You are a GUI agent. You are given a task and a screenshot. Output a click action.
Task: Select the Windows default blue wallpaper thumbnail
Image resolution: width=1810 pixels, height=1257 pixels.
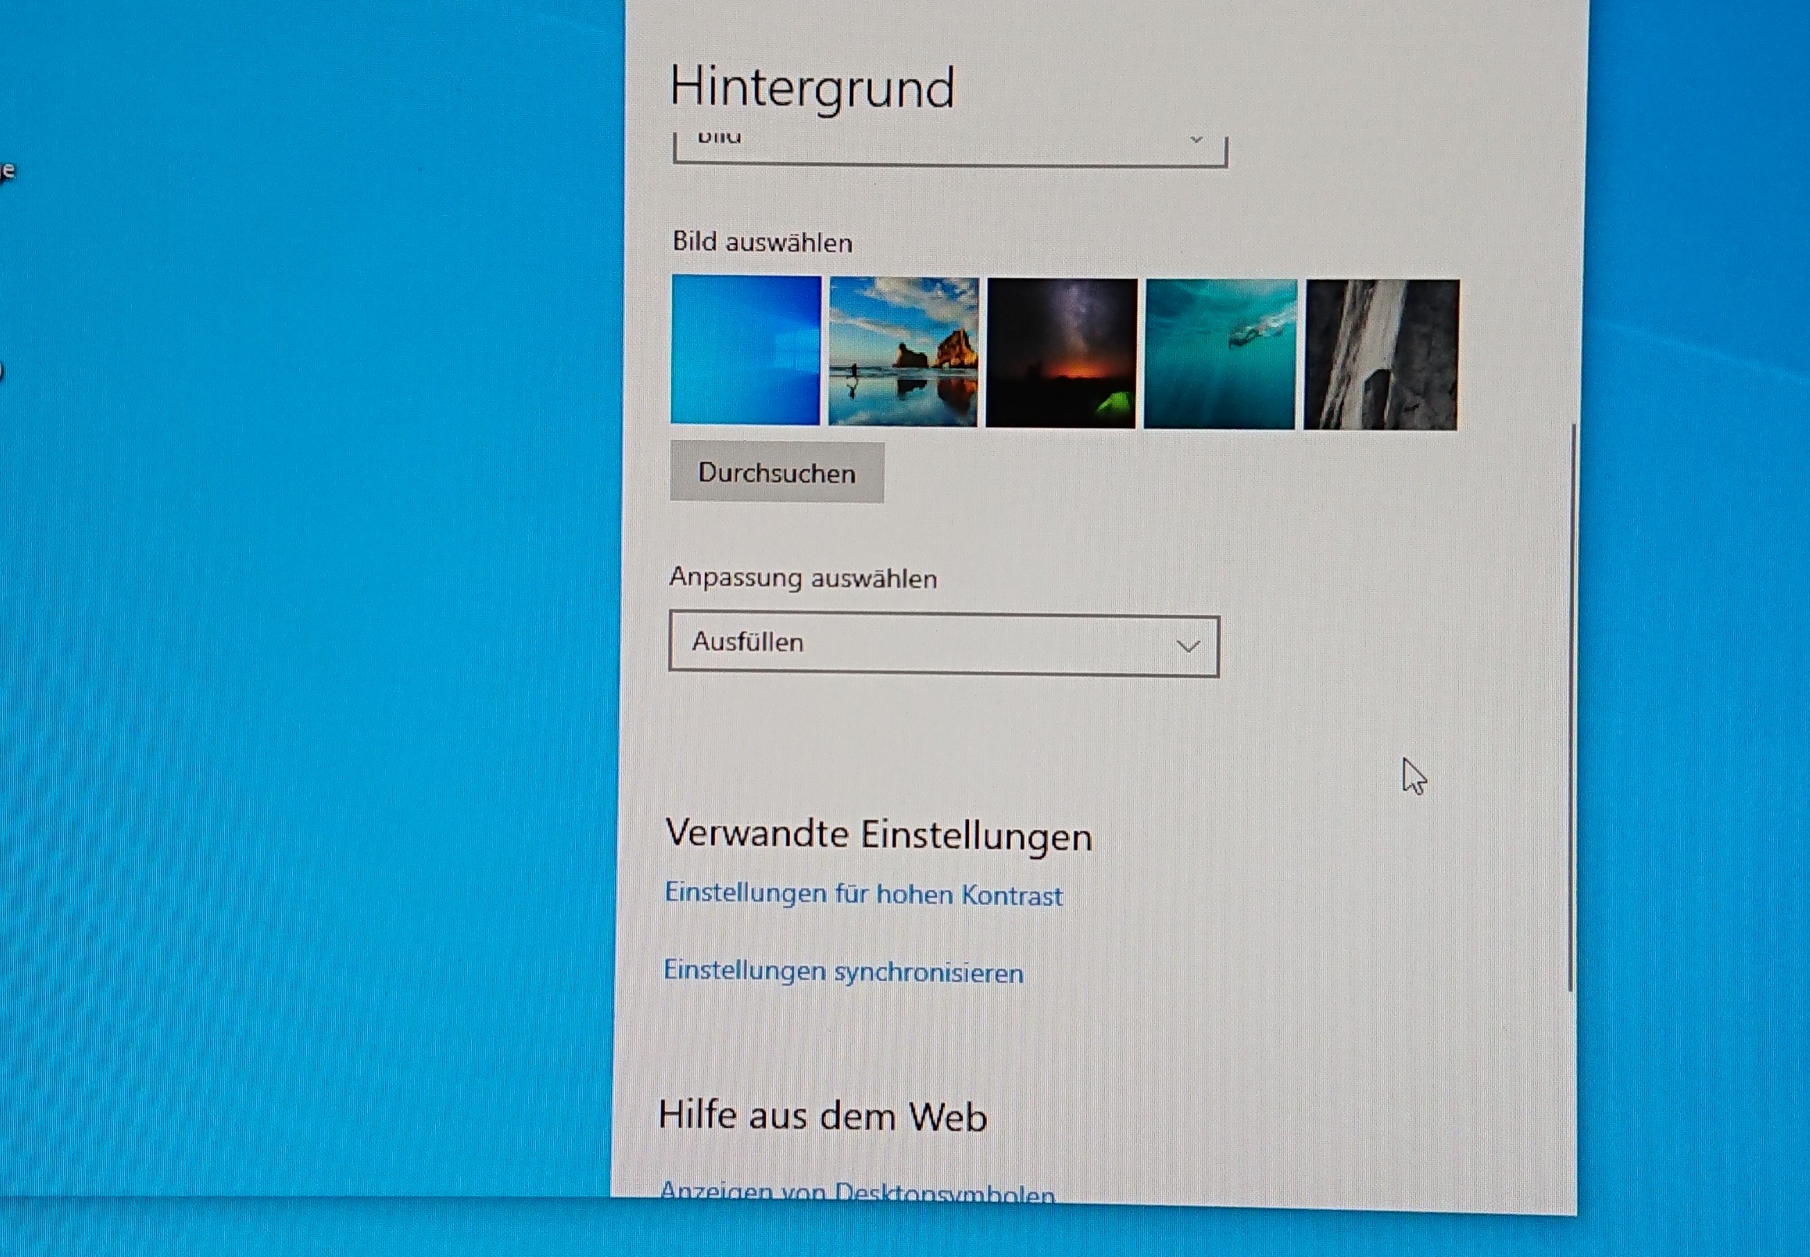745,350
